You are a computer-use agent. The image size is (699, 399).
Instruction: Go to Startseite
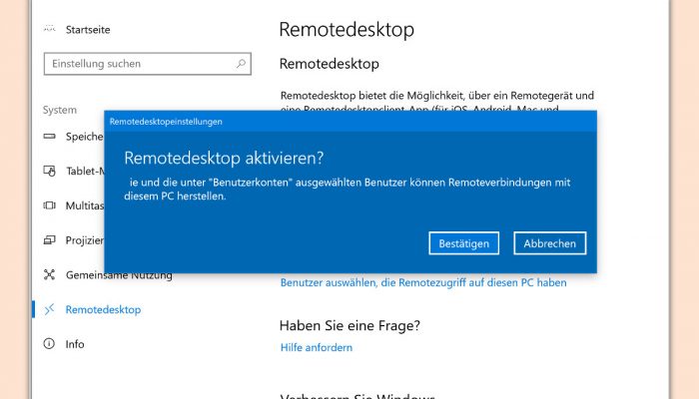(x=88, y=29)
